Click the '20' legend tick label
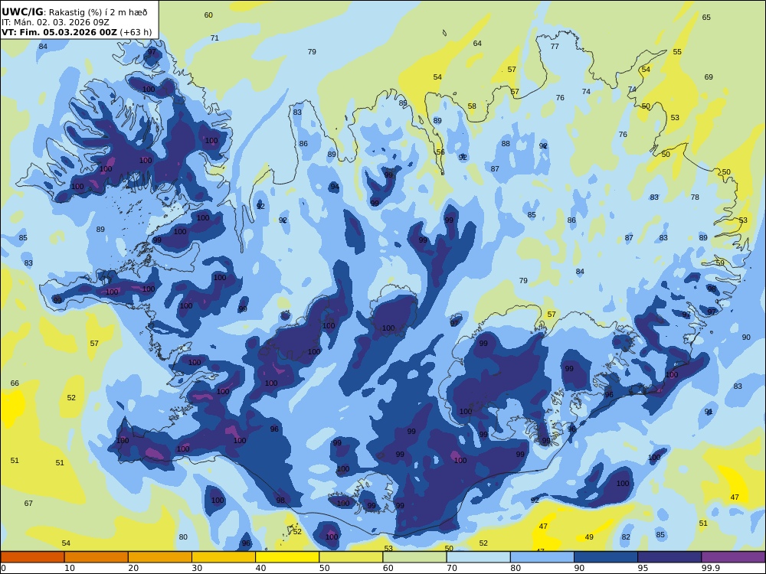The image size is (766, 574). (133, 568)
